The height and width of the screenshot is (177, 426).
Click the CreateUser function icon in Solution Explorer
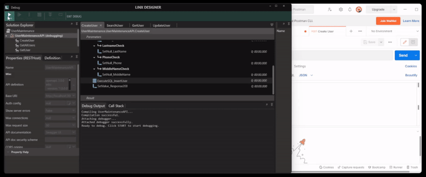17,41
